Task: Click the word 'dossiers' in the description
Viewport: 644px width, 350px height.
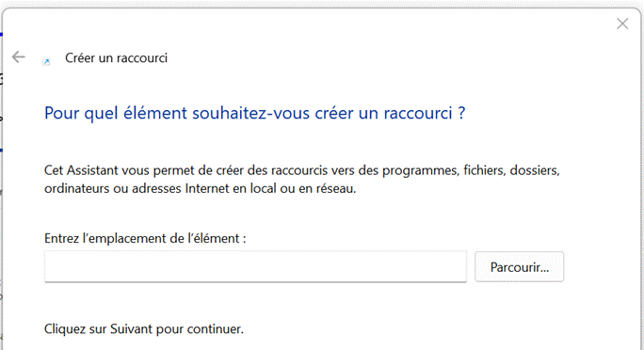Action: (535, 170)
